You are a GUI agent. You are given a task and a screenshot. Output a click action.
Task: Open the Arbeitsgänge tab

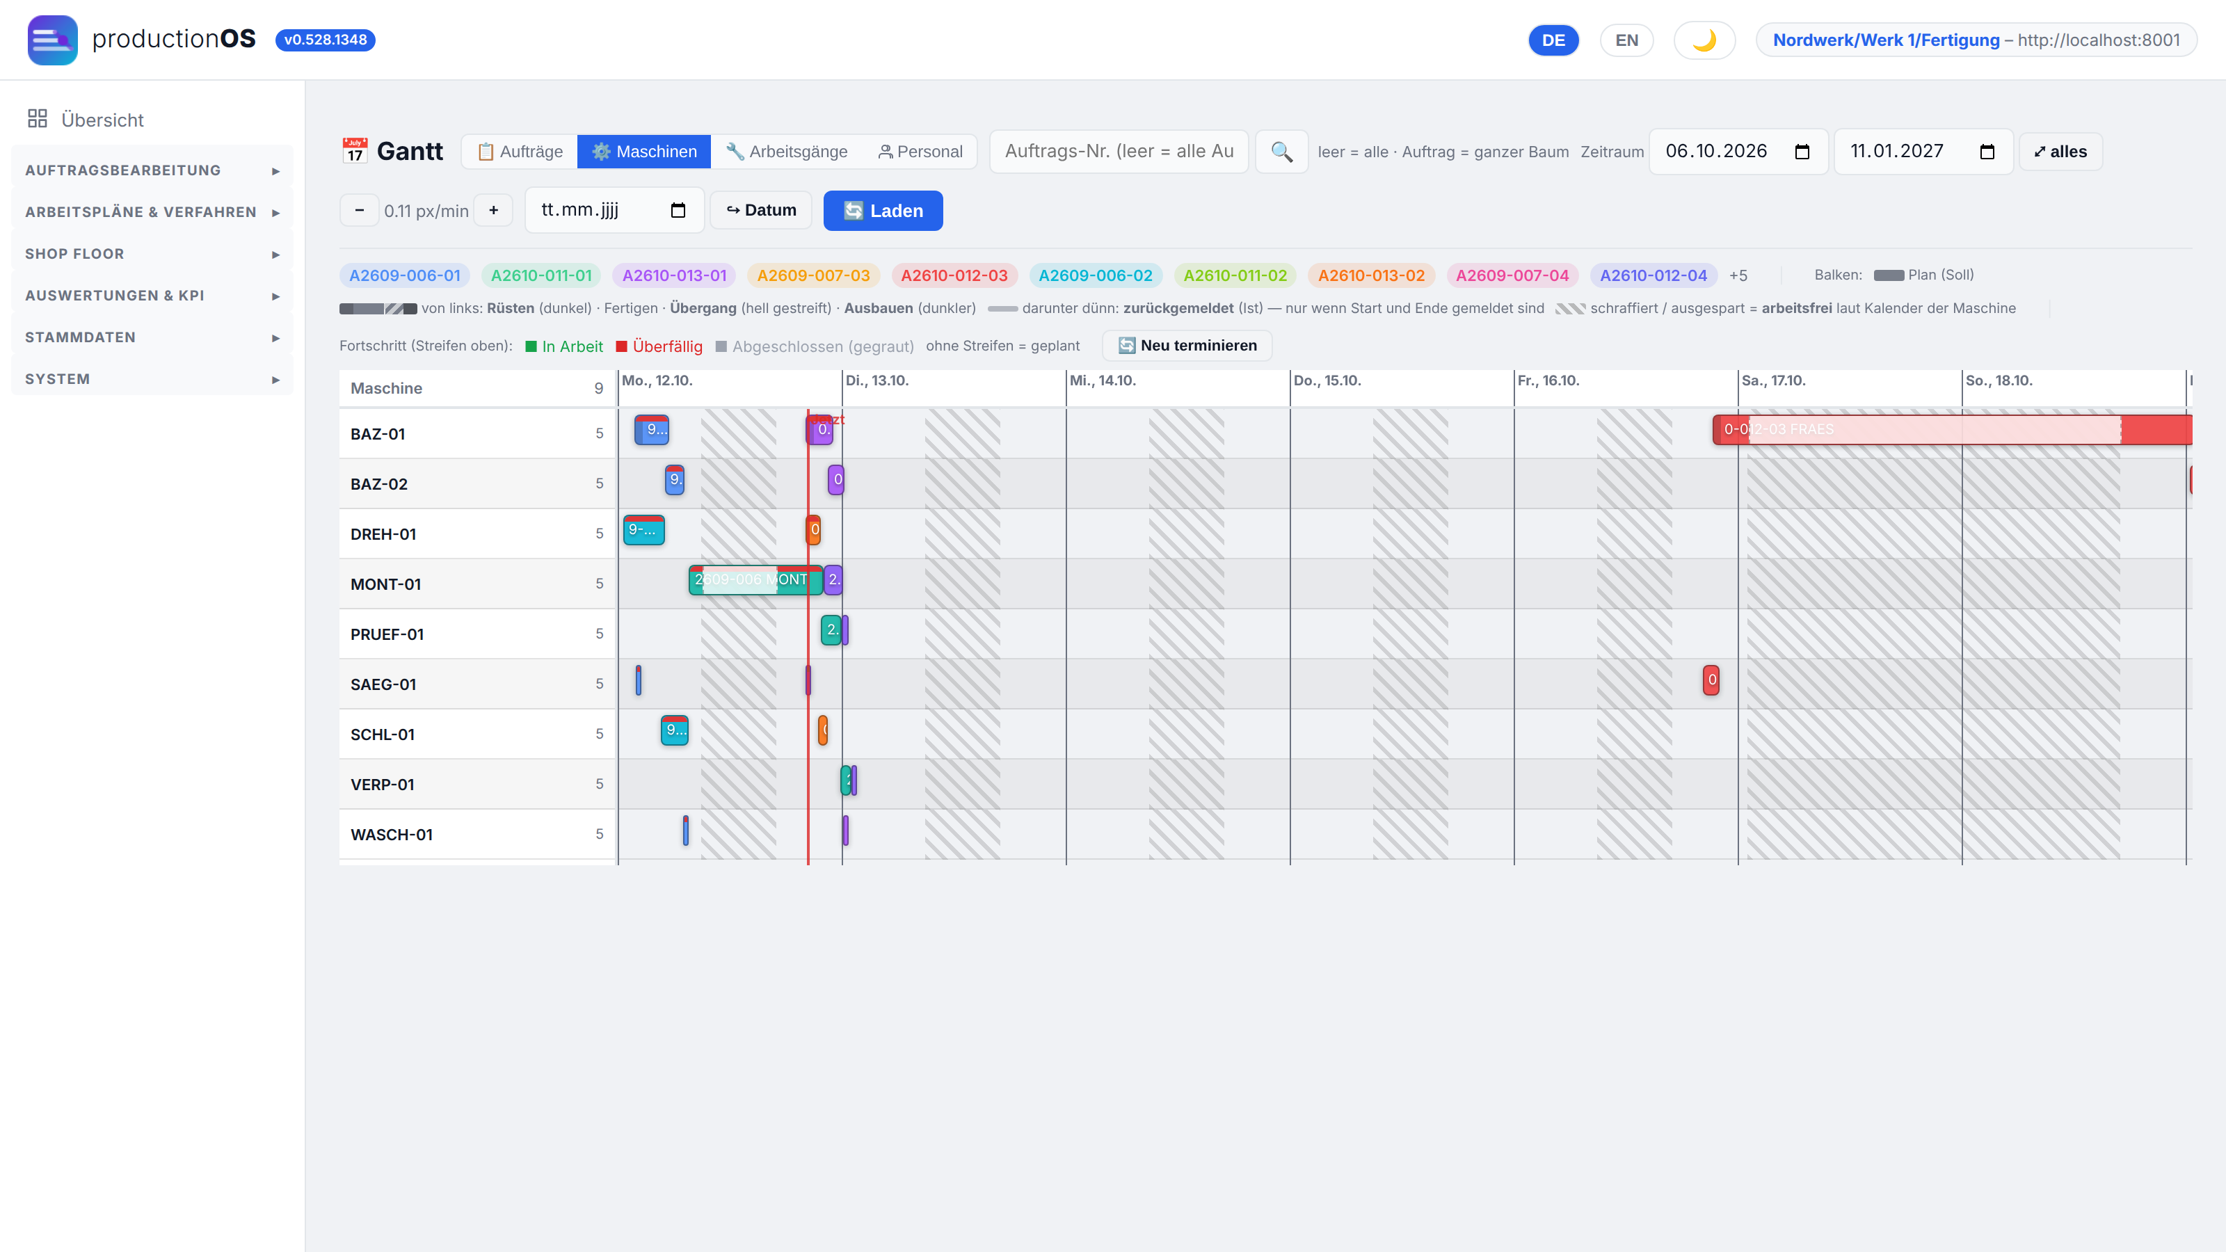click(786, 152)
